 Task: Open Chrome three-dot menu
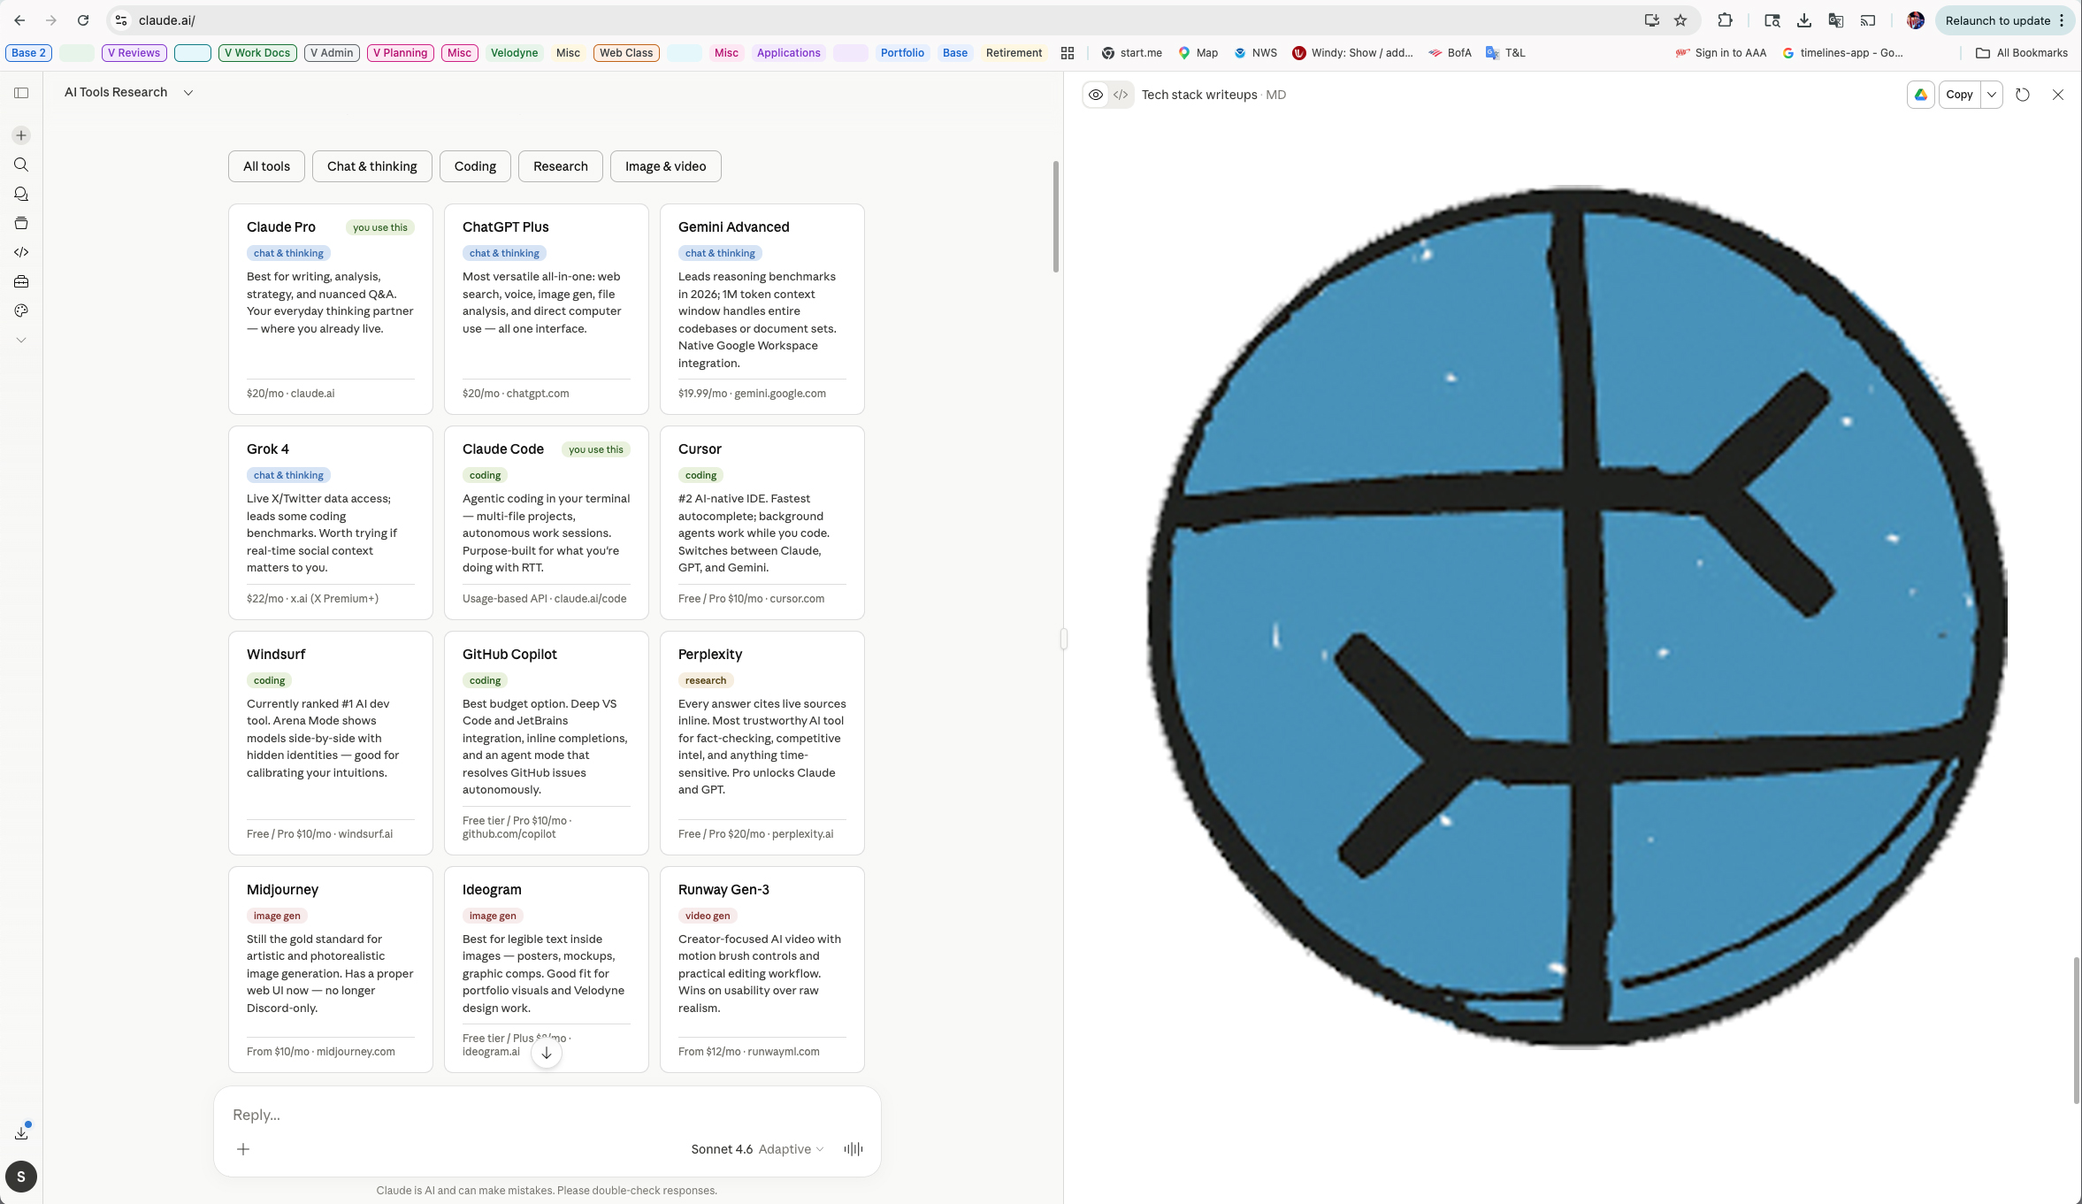click(x=2063, y=20)
